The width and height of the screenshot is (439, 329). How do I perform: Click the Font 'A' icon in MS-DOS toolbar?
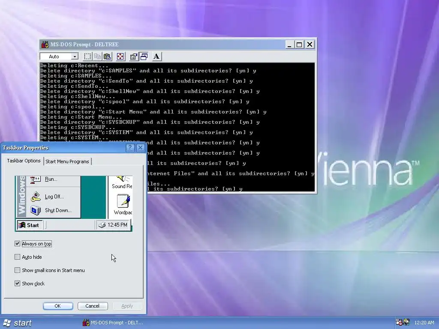point(156,57)
